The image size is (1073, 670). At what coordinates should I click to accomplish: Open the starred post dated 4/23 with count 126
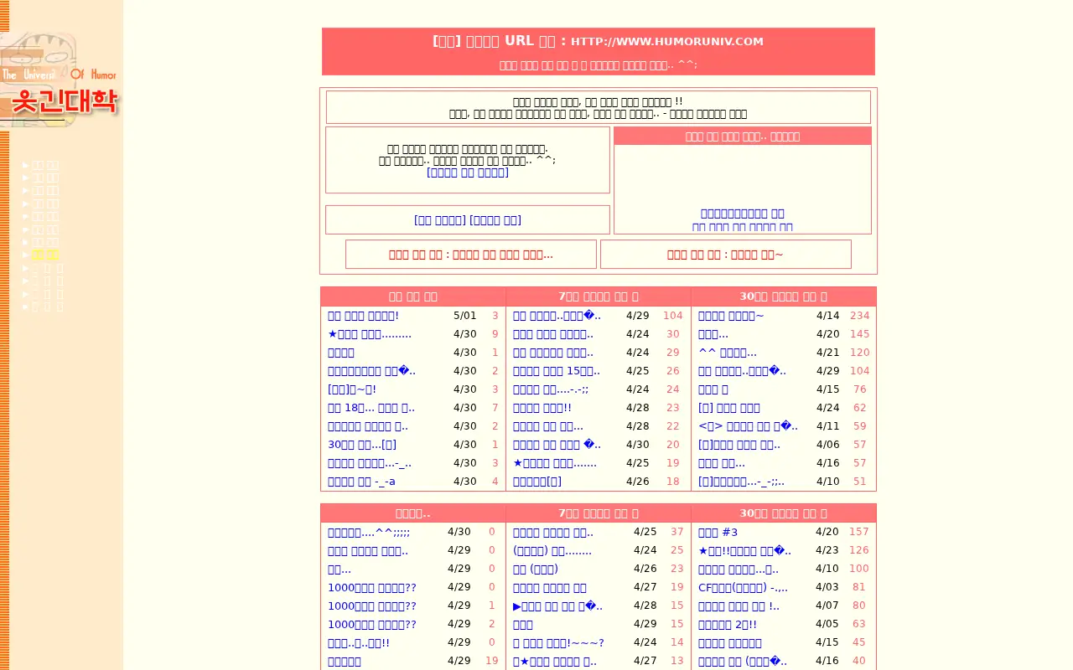click(744, 550)
